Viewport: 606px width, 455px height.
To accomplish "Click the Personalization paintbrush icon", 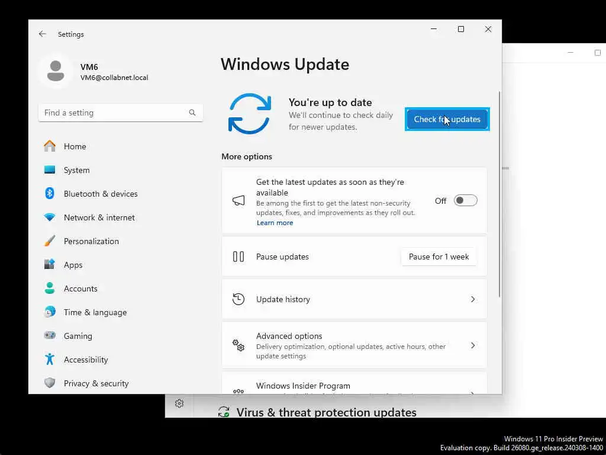I will coord(50,241).
